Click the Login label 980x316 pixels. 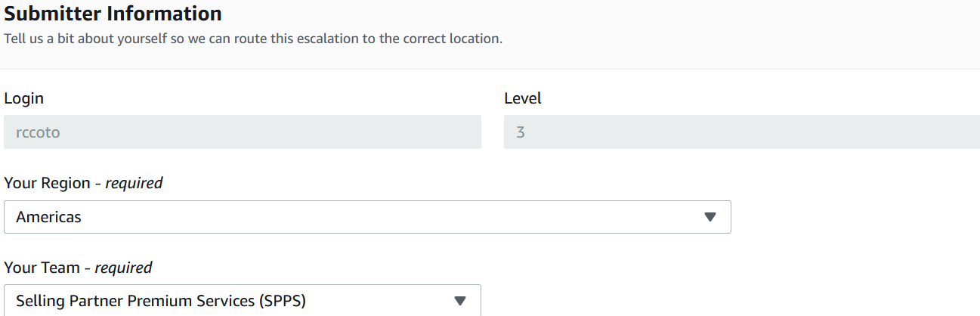24,98
